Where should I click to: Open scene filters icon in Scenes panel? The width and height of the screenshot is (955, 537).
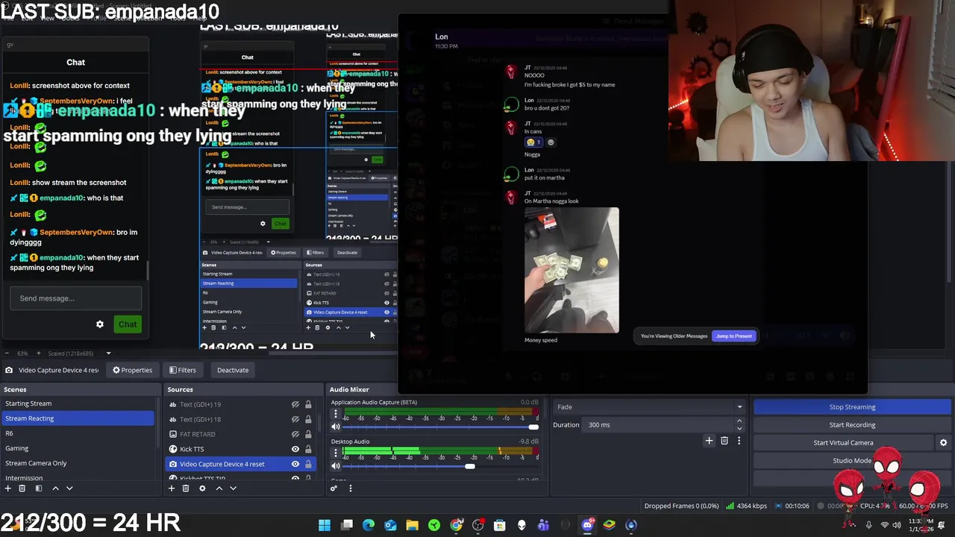click(38, 489)
